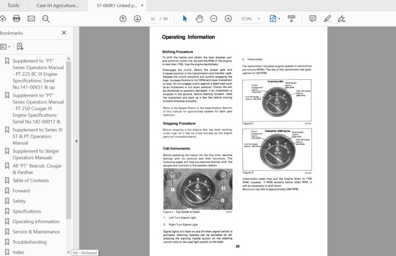Click the Shifting Procedure heading

[178, 52]
